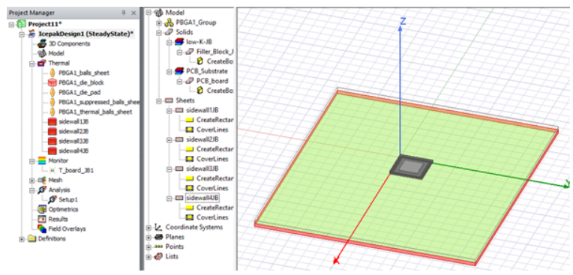
Task: Expand the Mesh node
Action: (x=31, y=180)
